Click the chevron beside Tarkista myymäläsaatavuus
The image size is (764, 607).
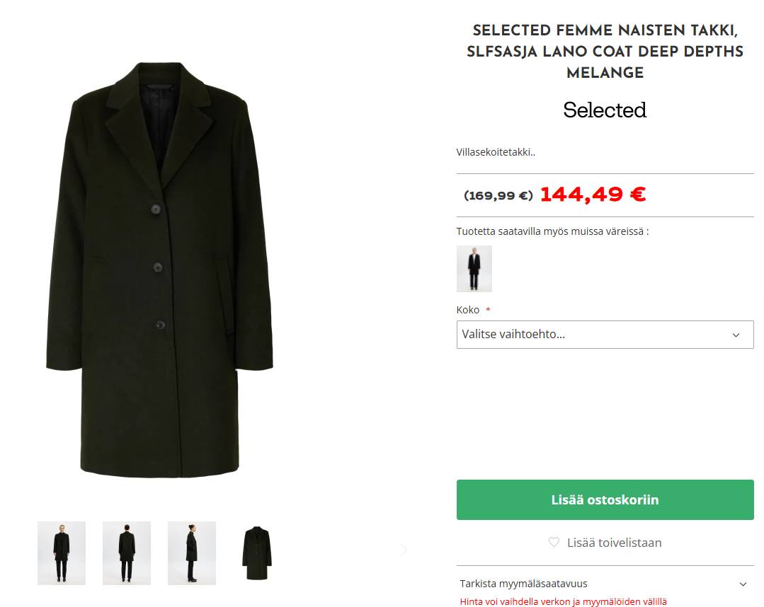[x=743, y=584]
